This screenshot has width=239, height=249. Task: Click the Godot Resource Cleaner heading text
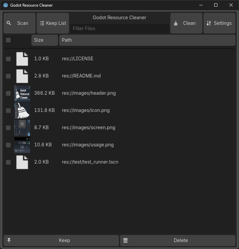(x=119, y=18)
